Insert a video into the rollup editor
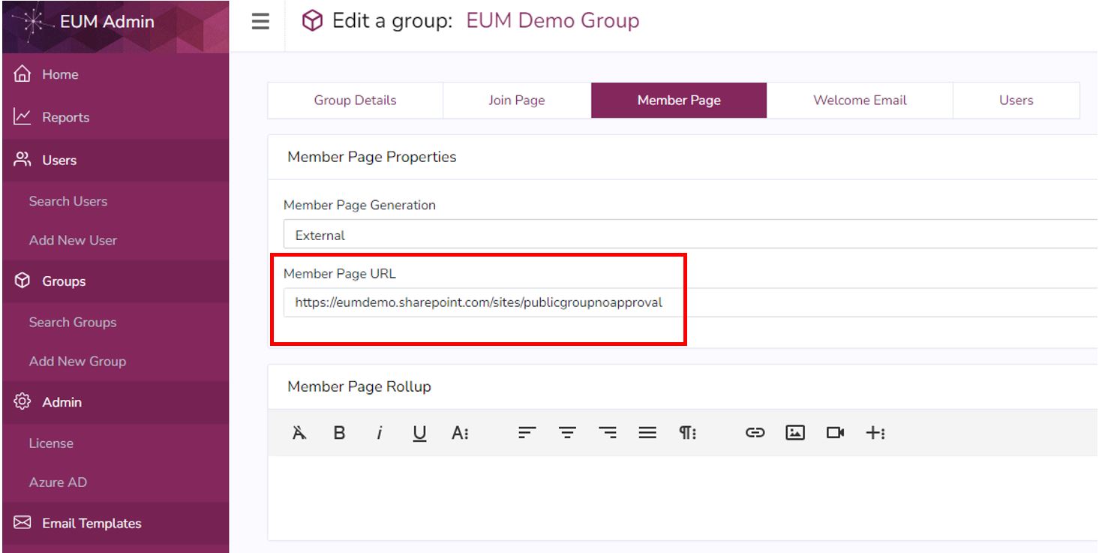Screen dimensions: 1099x553 (836, 432)
